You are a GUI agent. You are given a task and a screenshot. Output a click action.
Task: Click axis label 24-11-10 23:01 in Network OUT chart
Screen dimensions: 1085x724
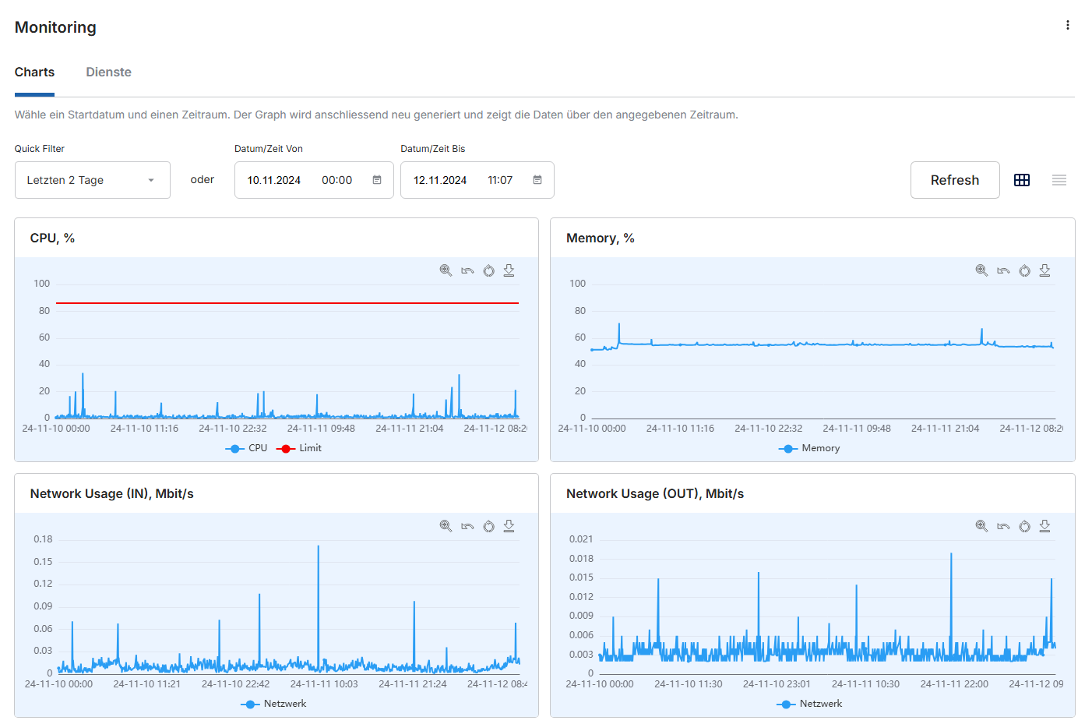(777, 684)
